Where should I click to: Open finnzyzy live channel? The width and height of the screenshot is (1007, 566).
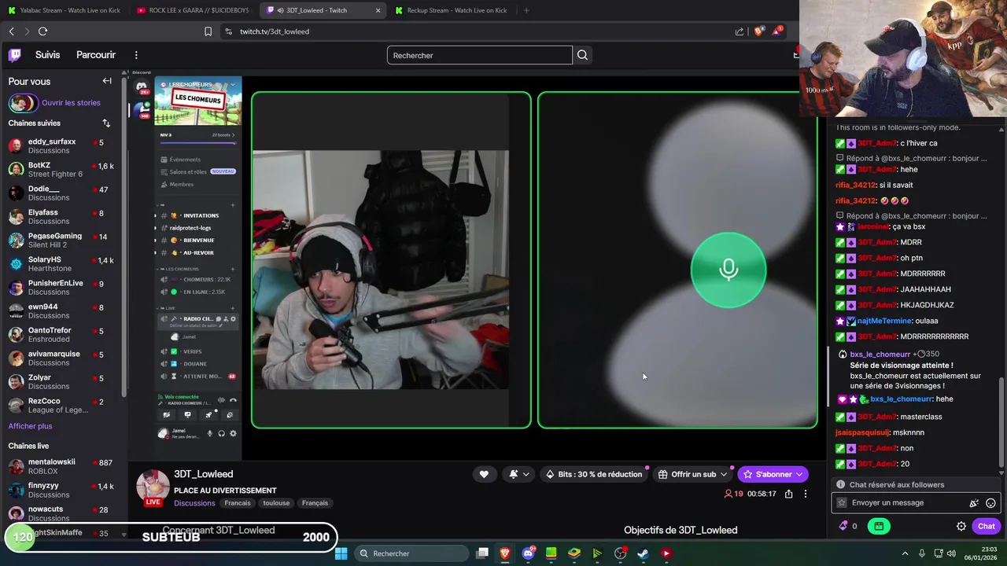pos(63,490)
